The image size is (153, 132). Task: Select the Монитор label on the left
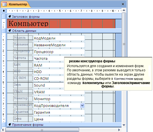click(23, 98)
